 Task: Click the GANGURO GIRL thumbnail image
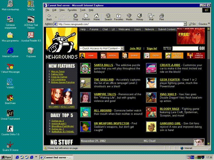coord(151,127)
